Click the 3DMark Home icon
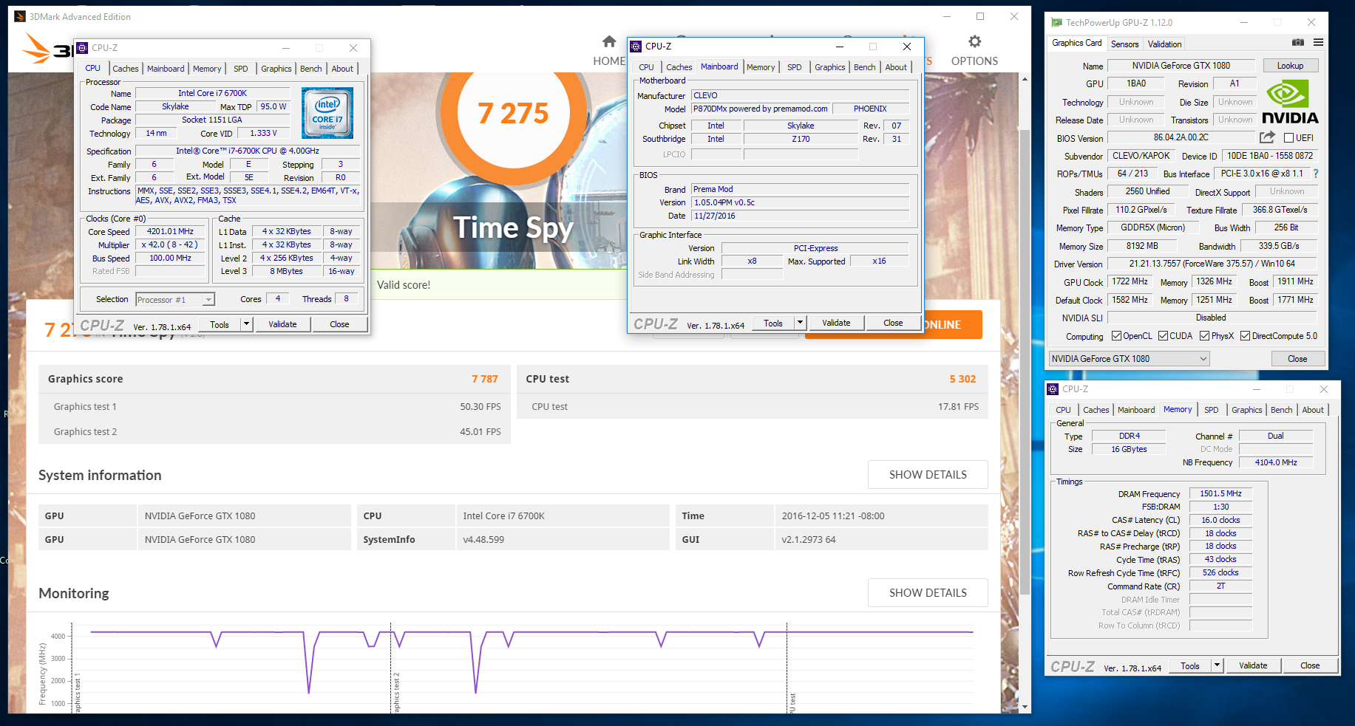The image size is (1355, 726). pos(608,41)
